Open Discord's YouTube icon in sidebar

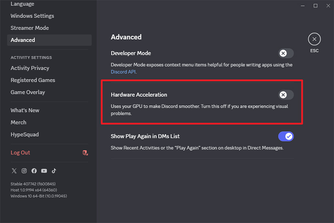(44, 171)
